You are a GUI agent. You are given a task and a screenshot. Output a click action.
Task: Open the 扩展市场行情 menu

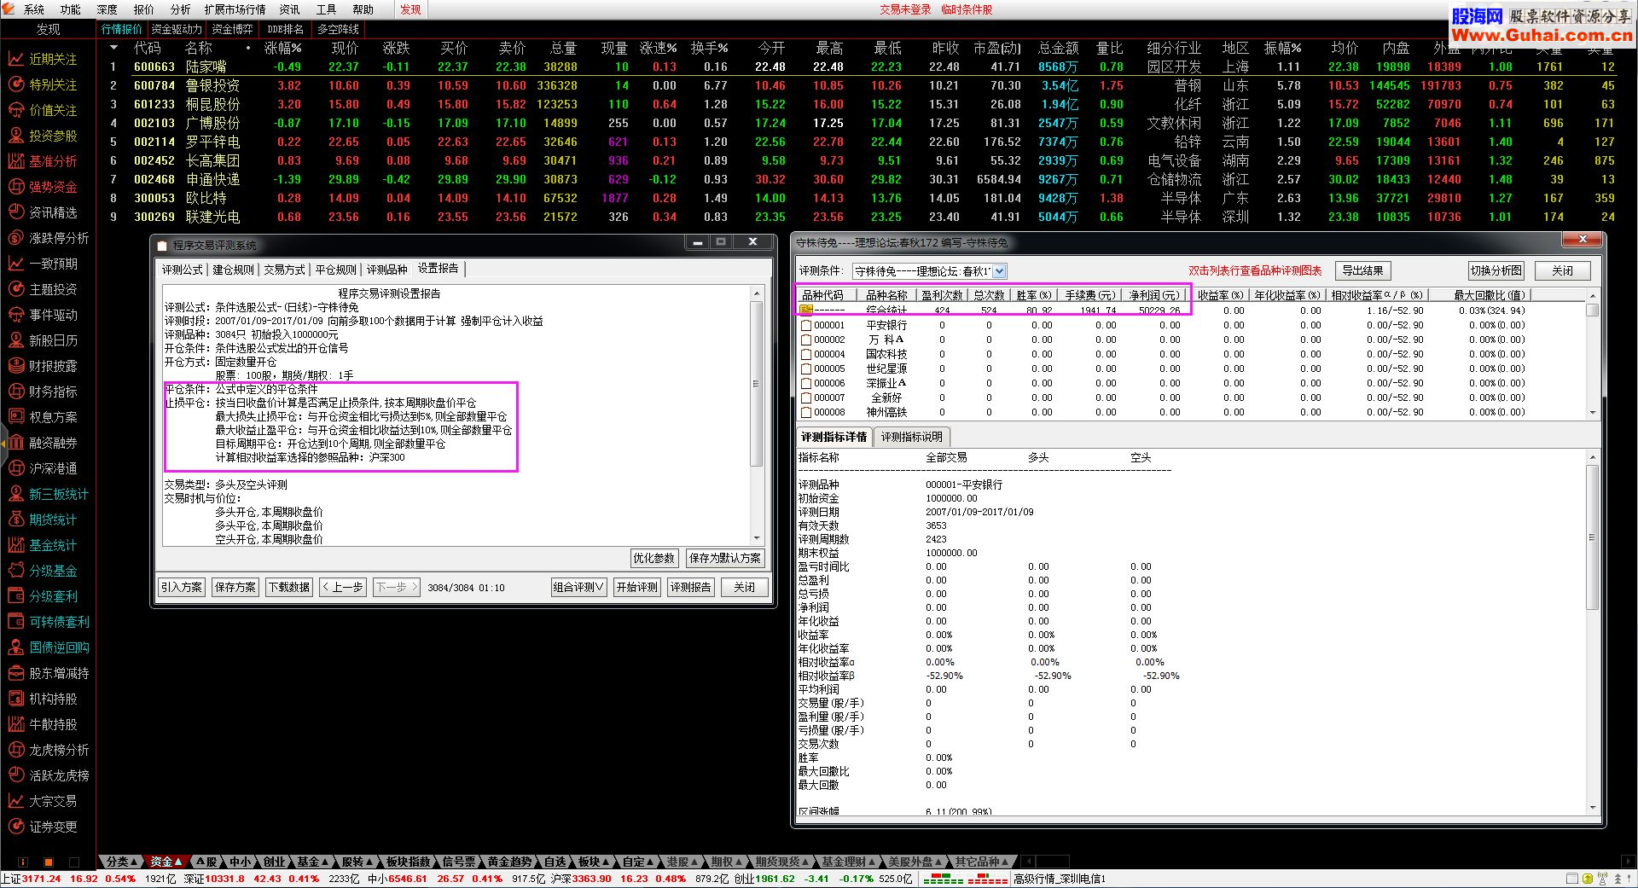point(235,9)
